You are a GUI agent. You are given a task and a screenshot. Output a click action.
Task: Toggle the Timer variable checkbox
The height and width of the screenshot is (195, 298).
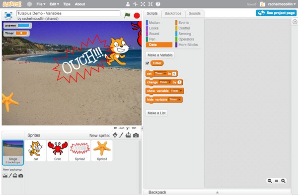point(147,63)
